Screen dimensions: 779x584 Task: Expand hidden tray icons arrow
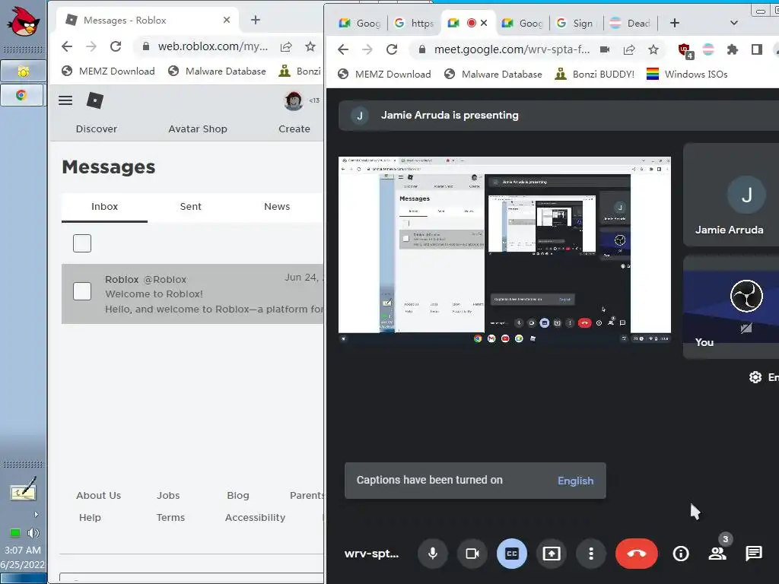pos(37,515)
